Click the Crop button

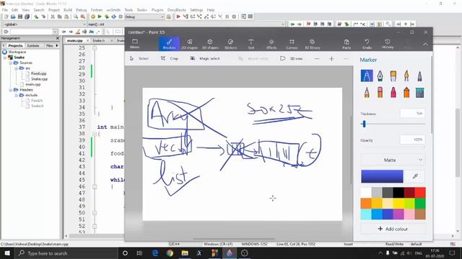[170, 58]
